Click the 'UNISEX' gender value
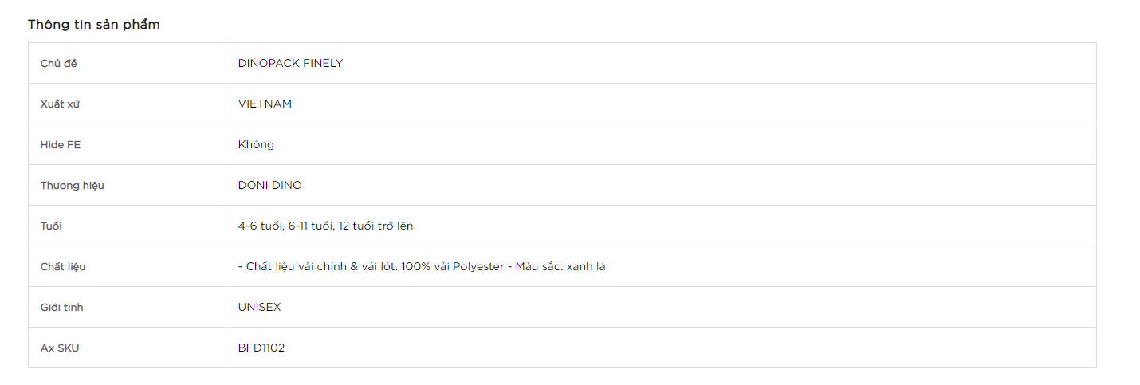The width and height of the screenshot is (1140, 385). click(259, 307)
